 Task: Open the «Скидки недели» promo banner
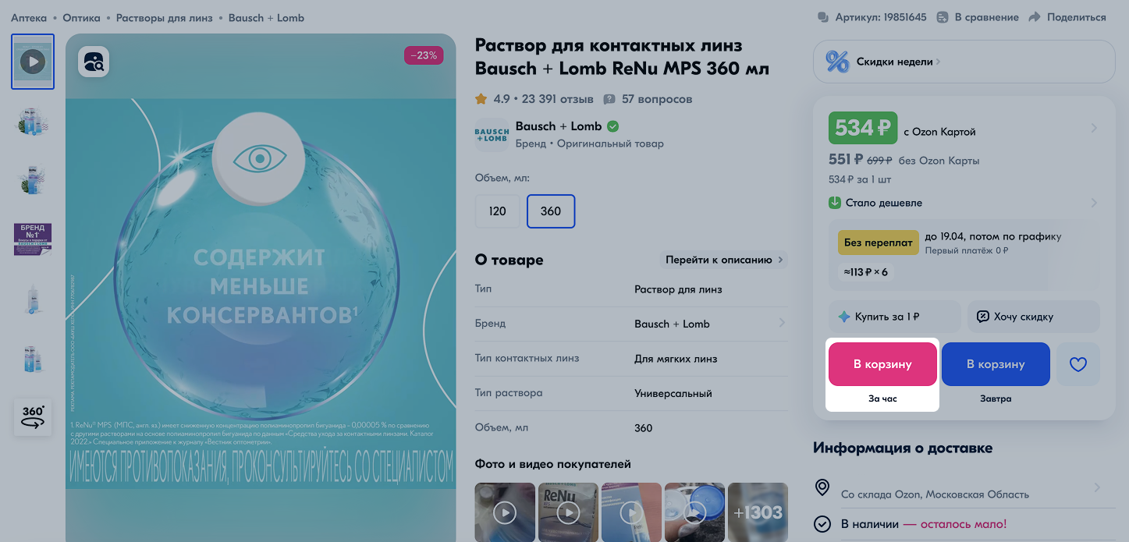click(x=964, y=62)
